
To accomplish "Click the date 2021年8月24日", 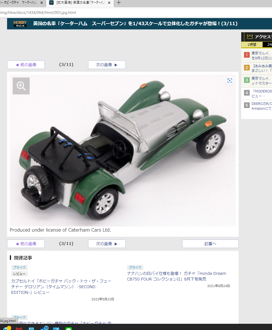I will coord(219,286).
